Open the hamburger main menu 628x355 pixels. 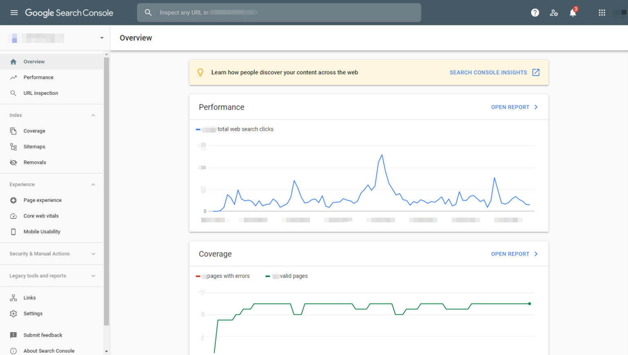tap(14, 13)
